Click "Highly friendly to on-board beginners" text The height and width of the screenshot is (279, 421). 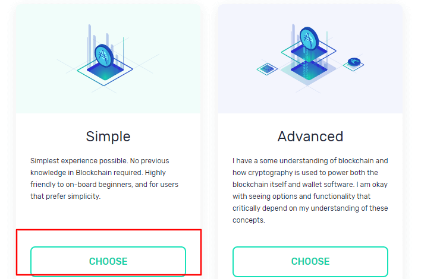105,179
